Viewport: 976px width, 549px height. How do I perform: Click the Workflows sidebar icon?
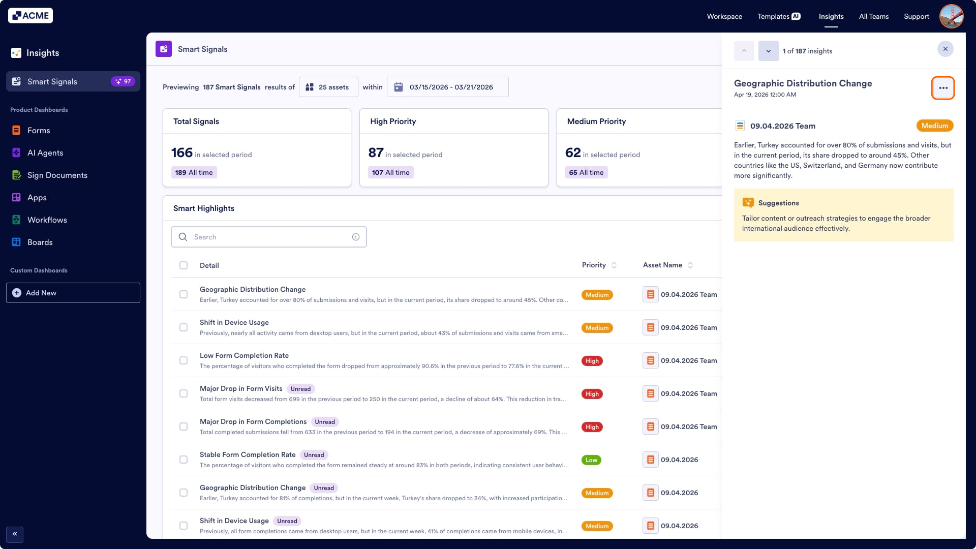(16, 220)
